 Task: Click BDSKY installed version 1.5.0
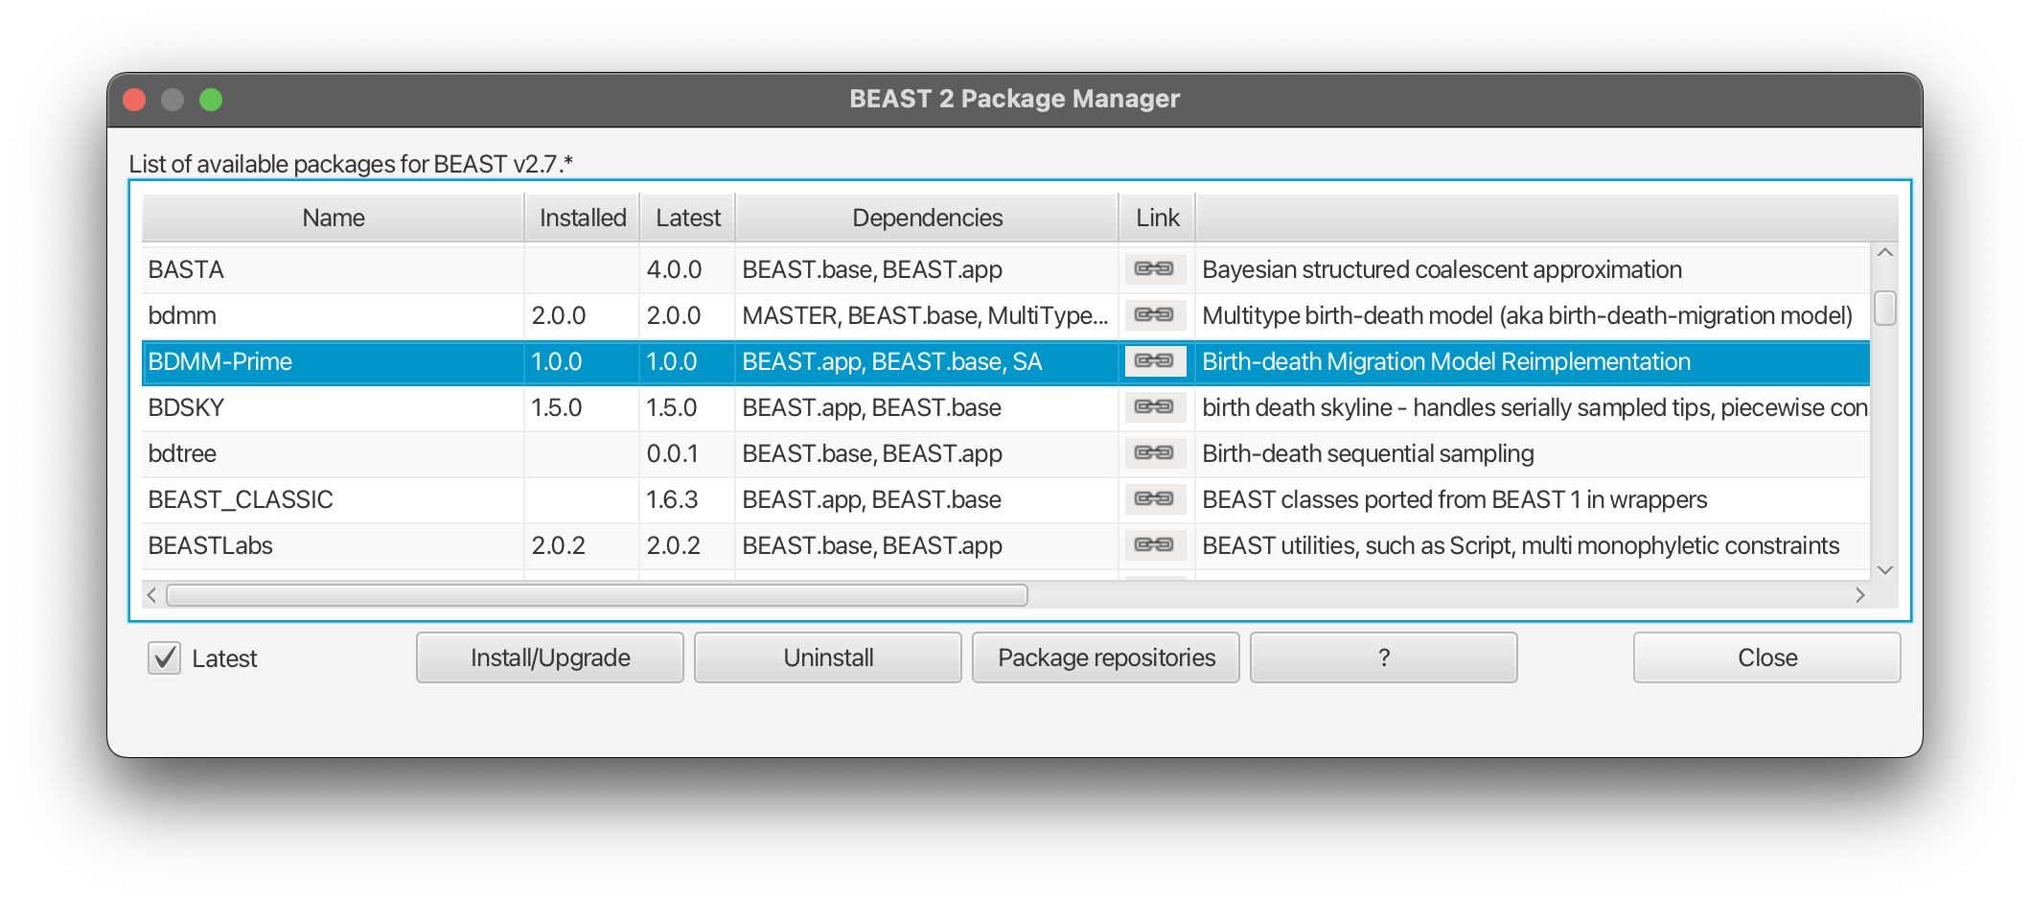557,407
